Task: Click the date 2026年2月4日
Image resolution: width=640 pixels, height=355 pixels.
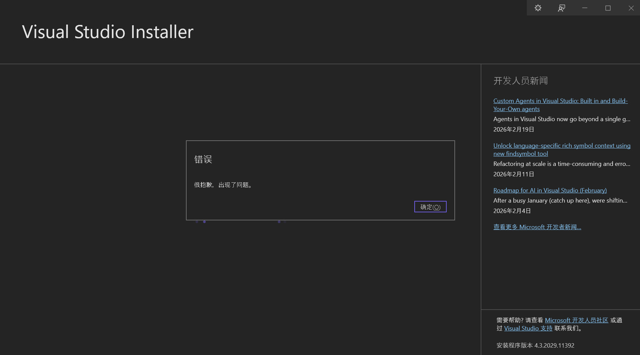Action: click(x=512, y=211)
